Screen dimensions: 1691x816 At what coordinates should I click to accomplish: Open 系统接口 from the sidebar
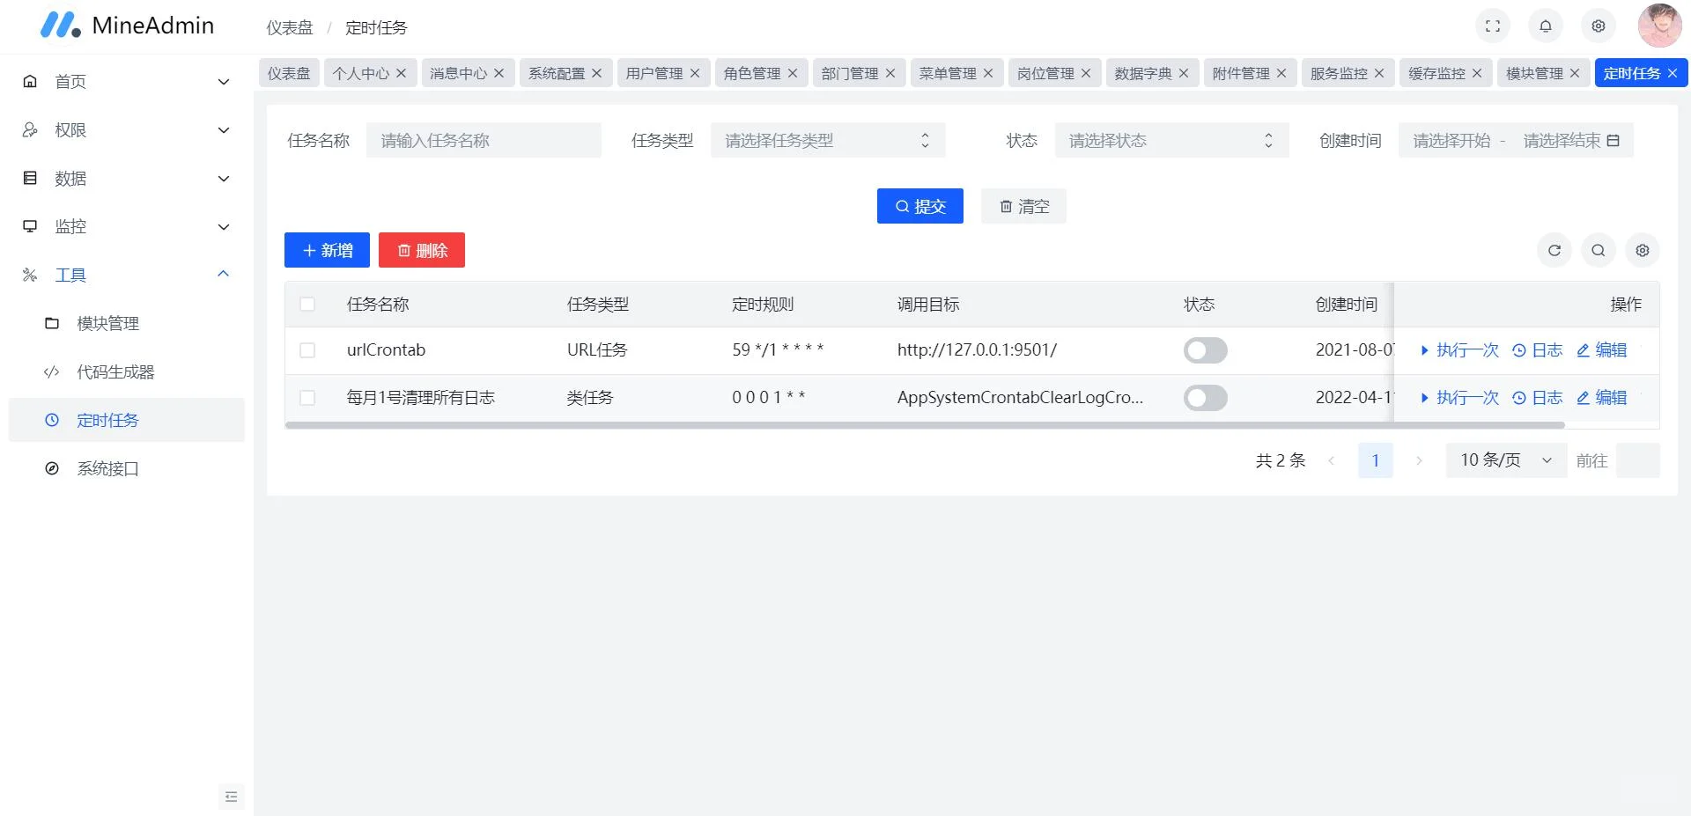click(x=107, y=468)
